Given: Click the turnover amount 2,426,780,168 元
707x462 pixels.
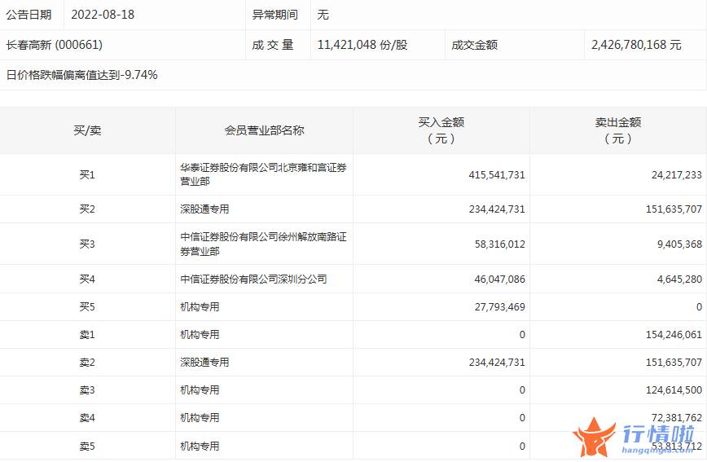Looking at the screenshot, I should click(x=636, y=45).
